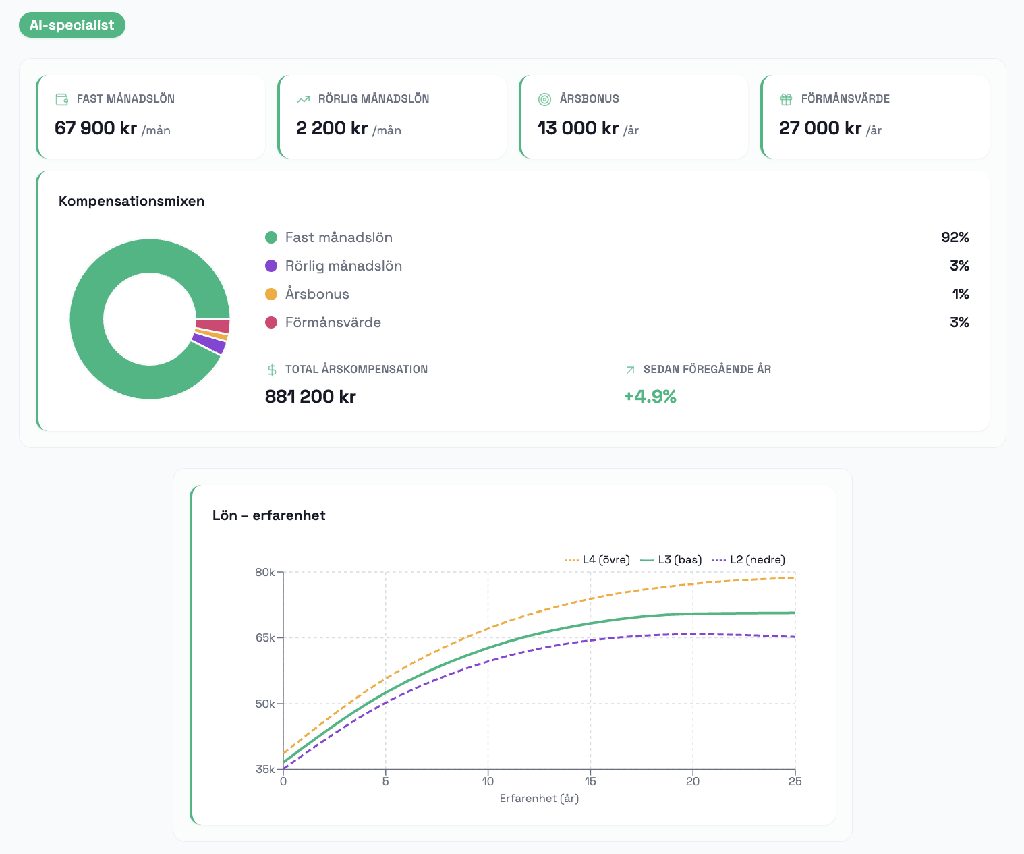Click the gift icon beside Förmånsvärde
The image size is (1024, 854).
tap(786, 99)
